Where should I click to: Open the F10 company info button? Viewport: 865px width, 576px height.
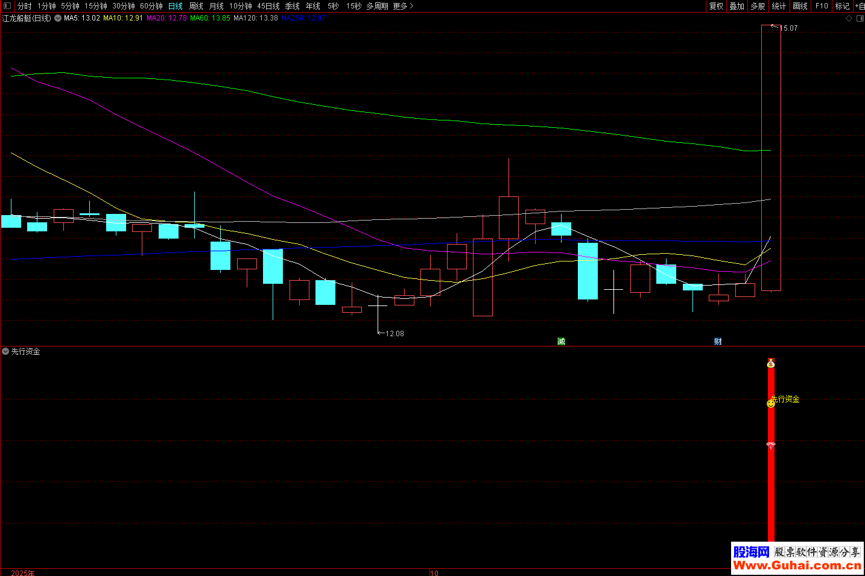click(x=822, y=6)
